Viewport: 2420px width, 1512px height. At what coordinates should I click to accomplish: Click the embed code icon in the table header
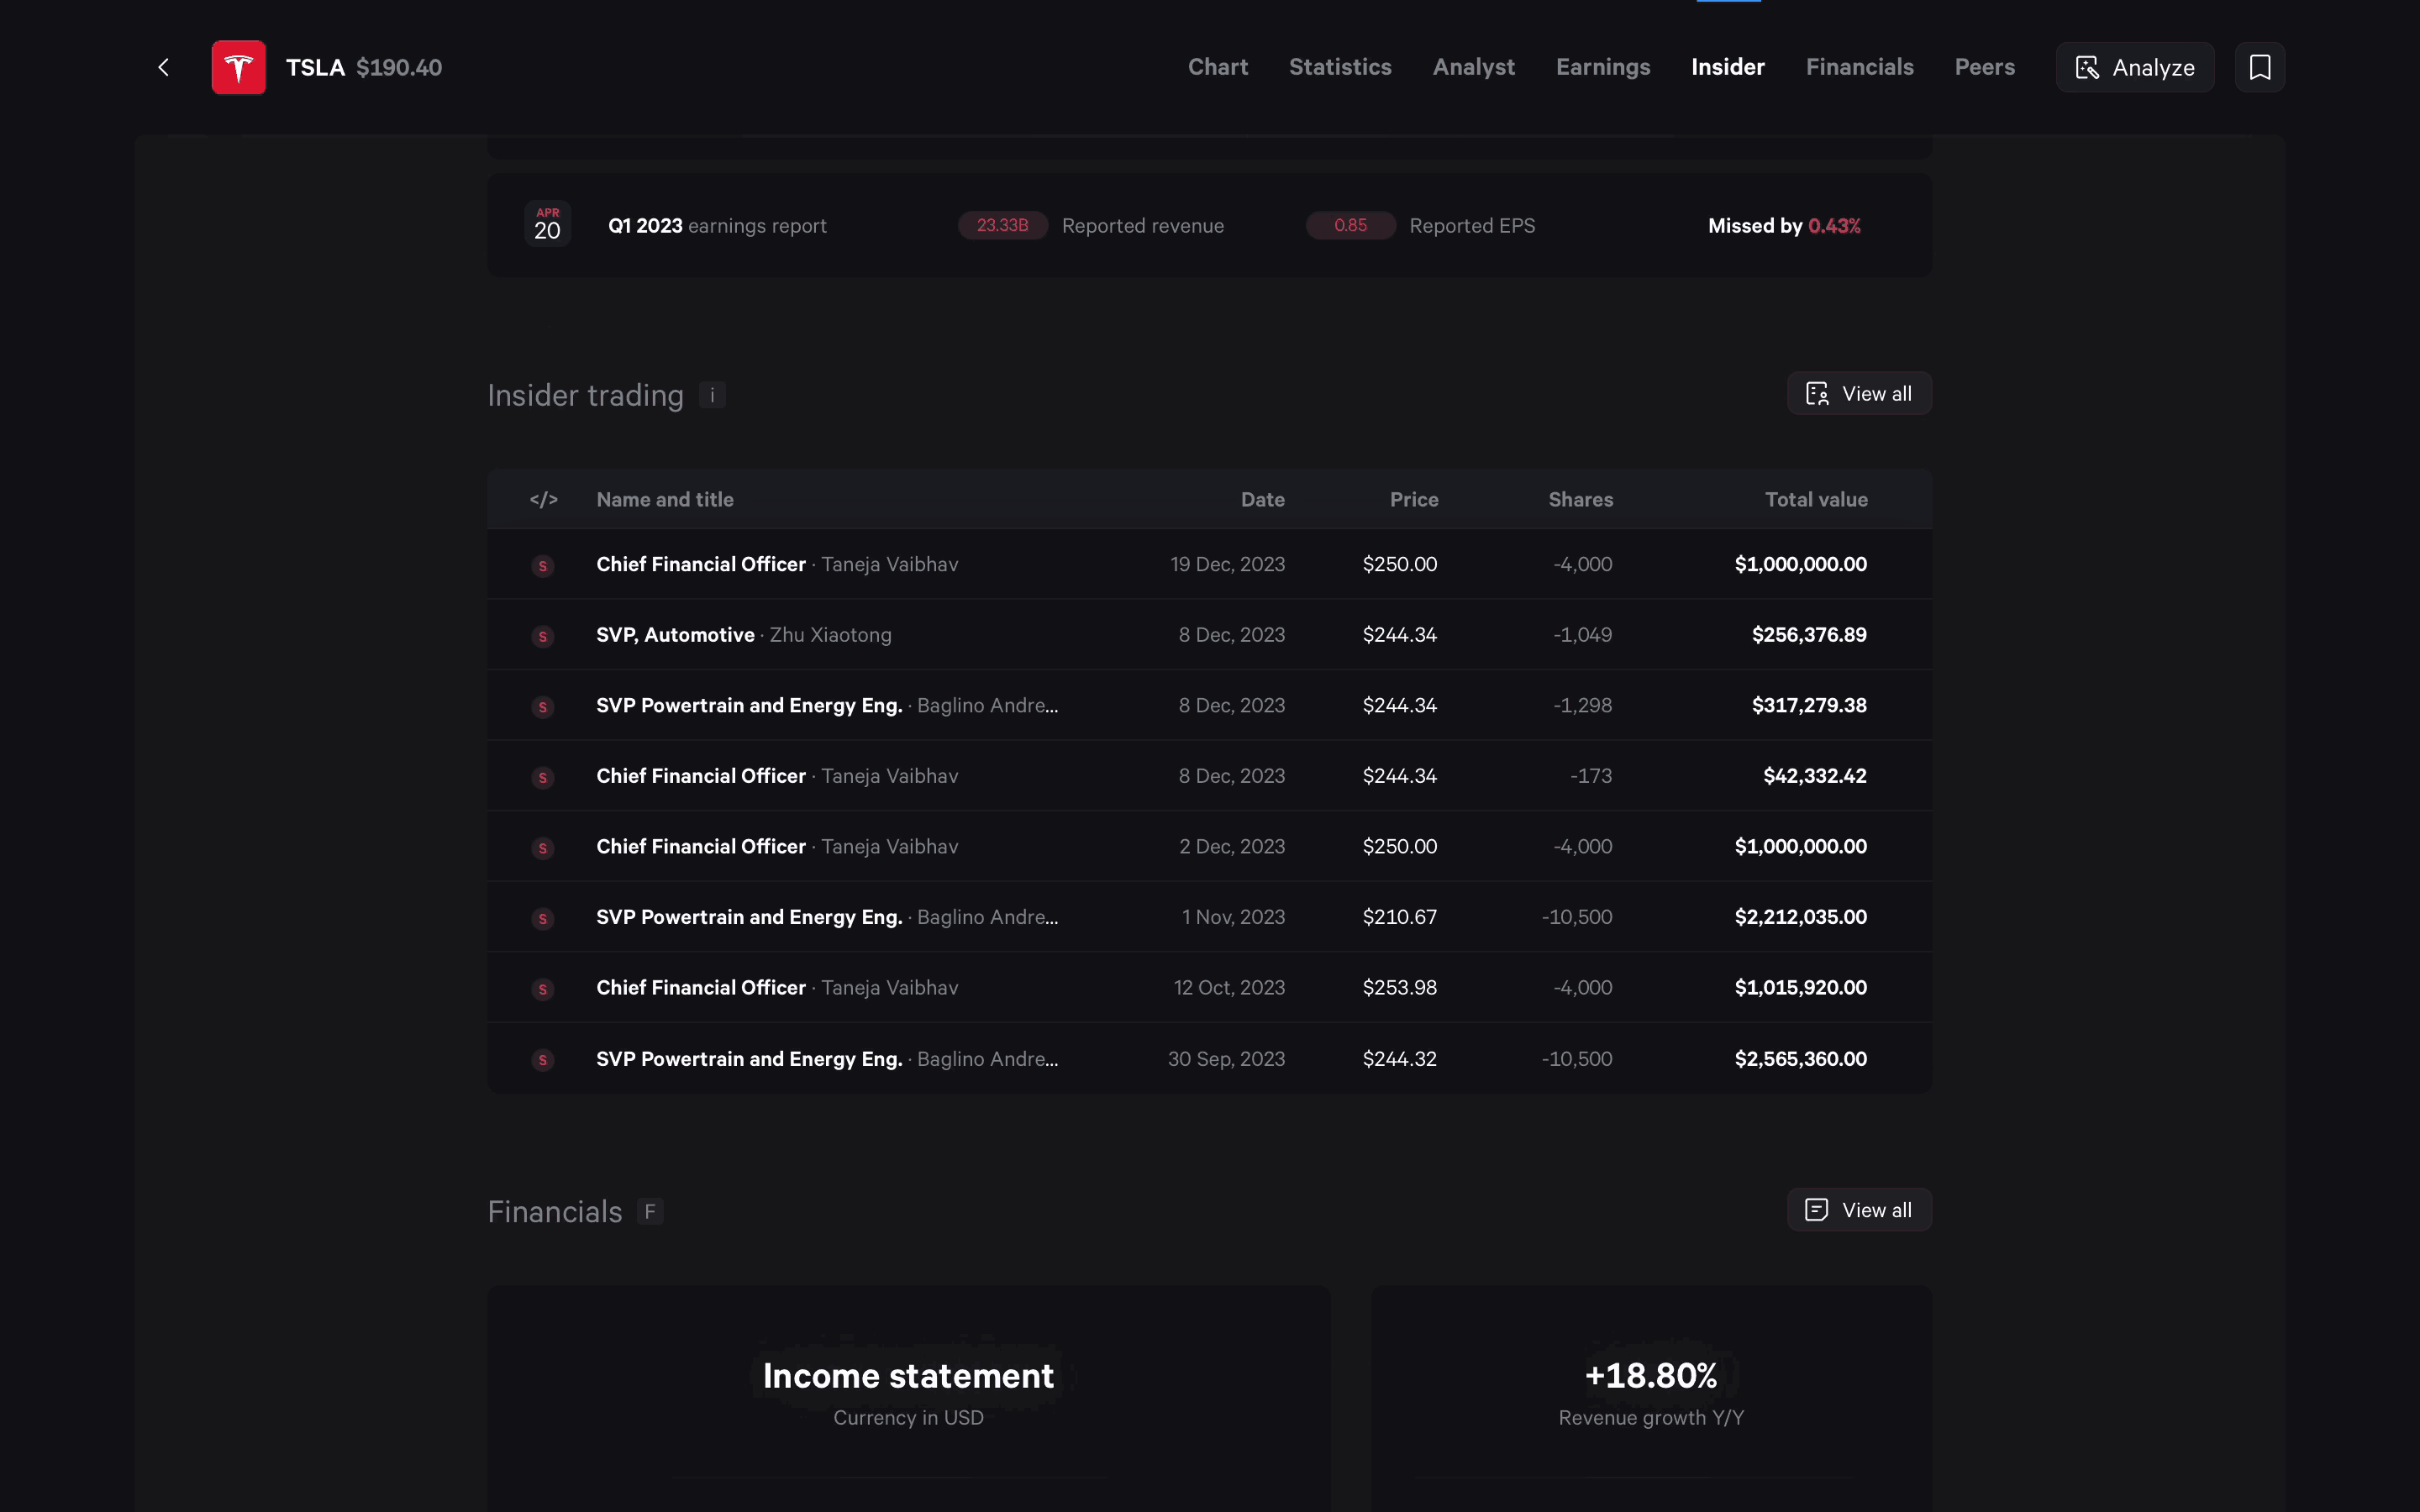click(543, 499)
